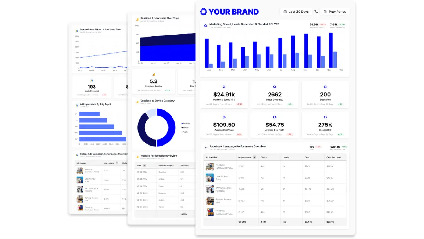
Task: Click the compare arrows icon between date selectors
Action: click(316, 11)
